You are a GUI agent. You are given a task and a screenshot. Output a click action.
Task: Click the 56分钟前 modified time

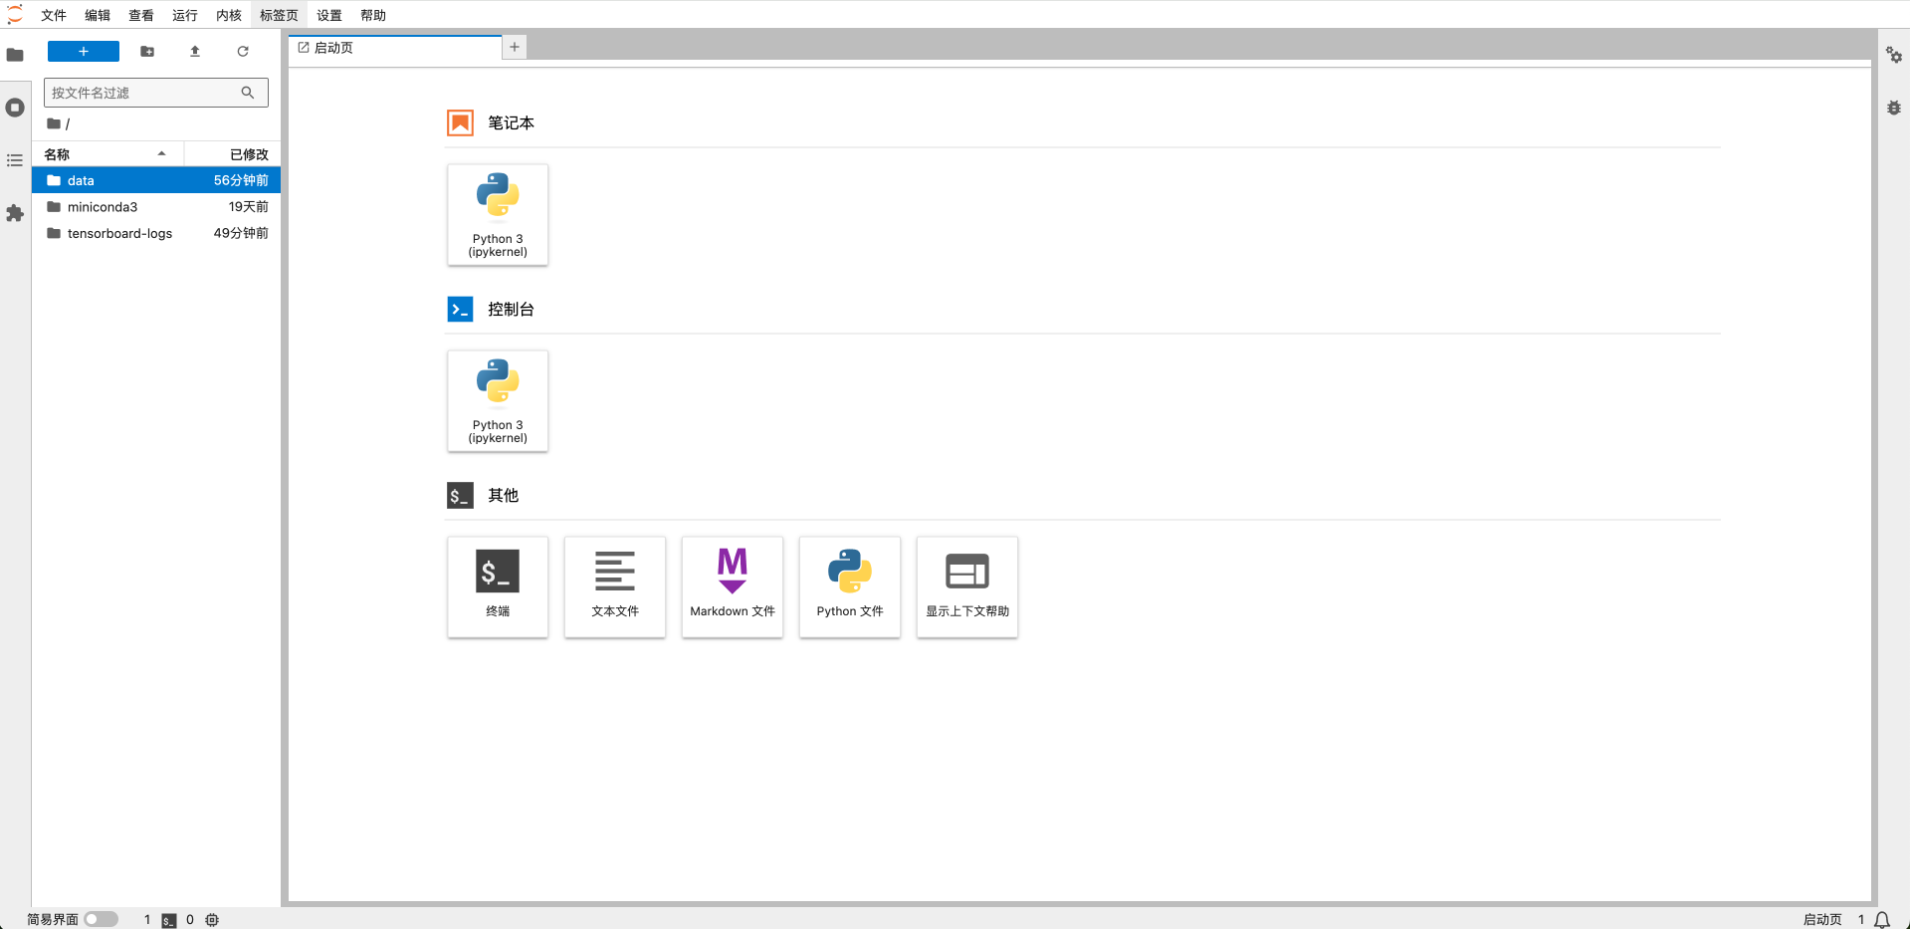(241, 180)
